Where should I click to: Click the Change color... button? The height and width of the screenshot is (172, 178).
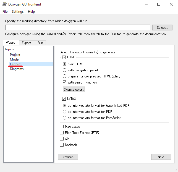click(x=74, y=90)
